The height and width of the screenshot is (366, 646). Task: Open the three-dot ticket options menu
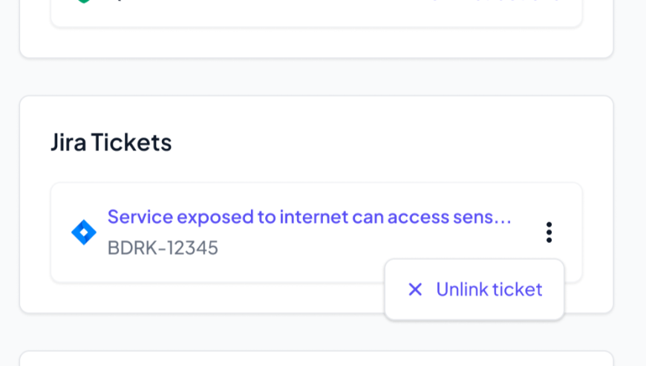click(x=549, y=233)
